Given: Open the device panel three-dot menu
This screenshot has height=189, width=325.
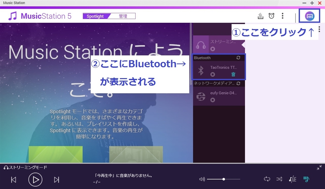Looking at the screenshot, I should click(x=319, y=29).
